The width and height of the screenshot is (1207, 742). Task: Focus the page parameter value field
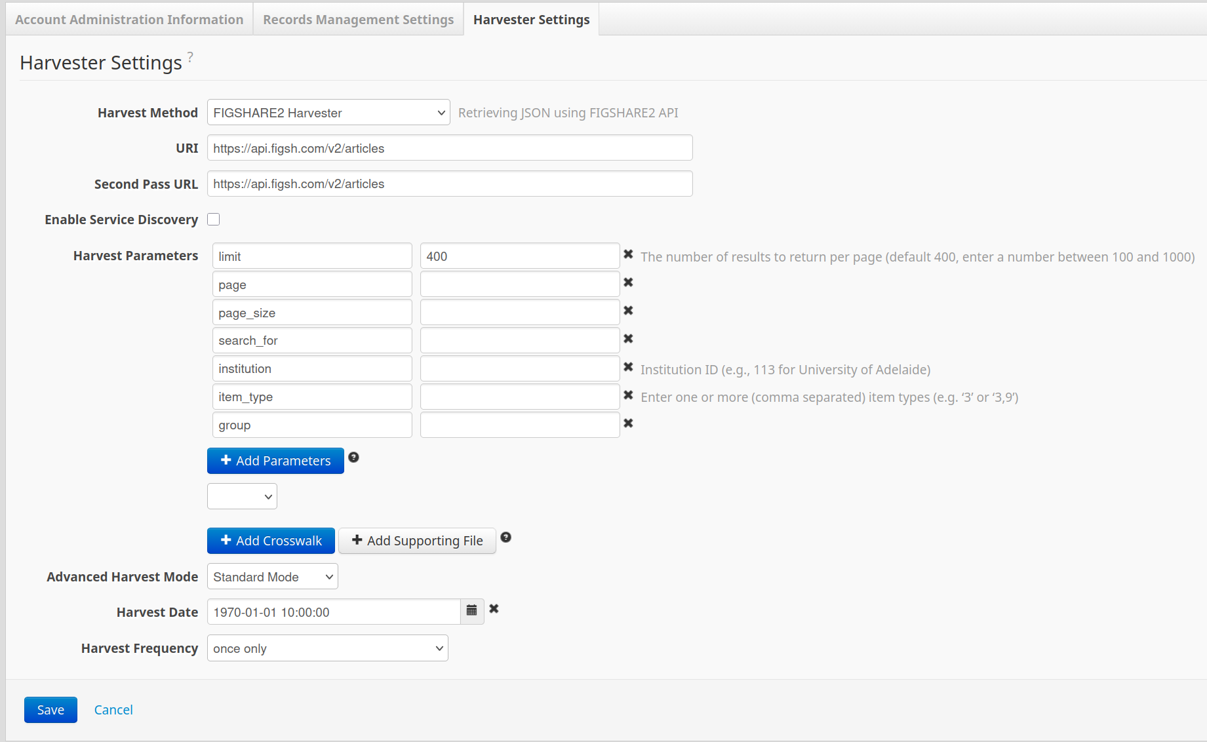(520, 284)
